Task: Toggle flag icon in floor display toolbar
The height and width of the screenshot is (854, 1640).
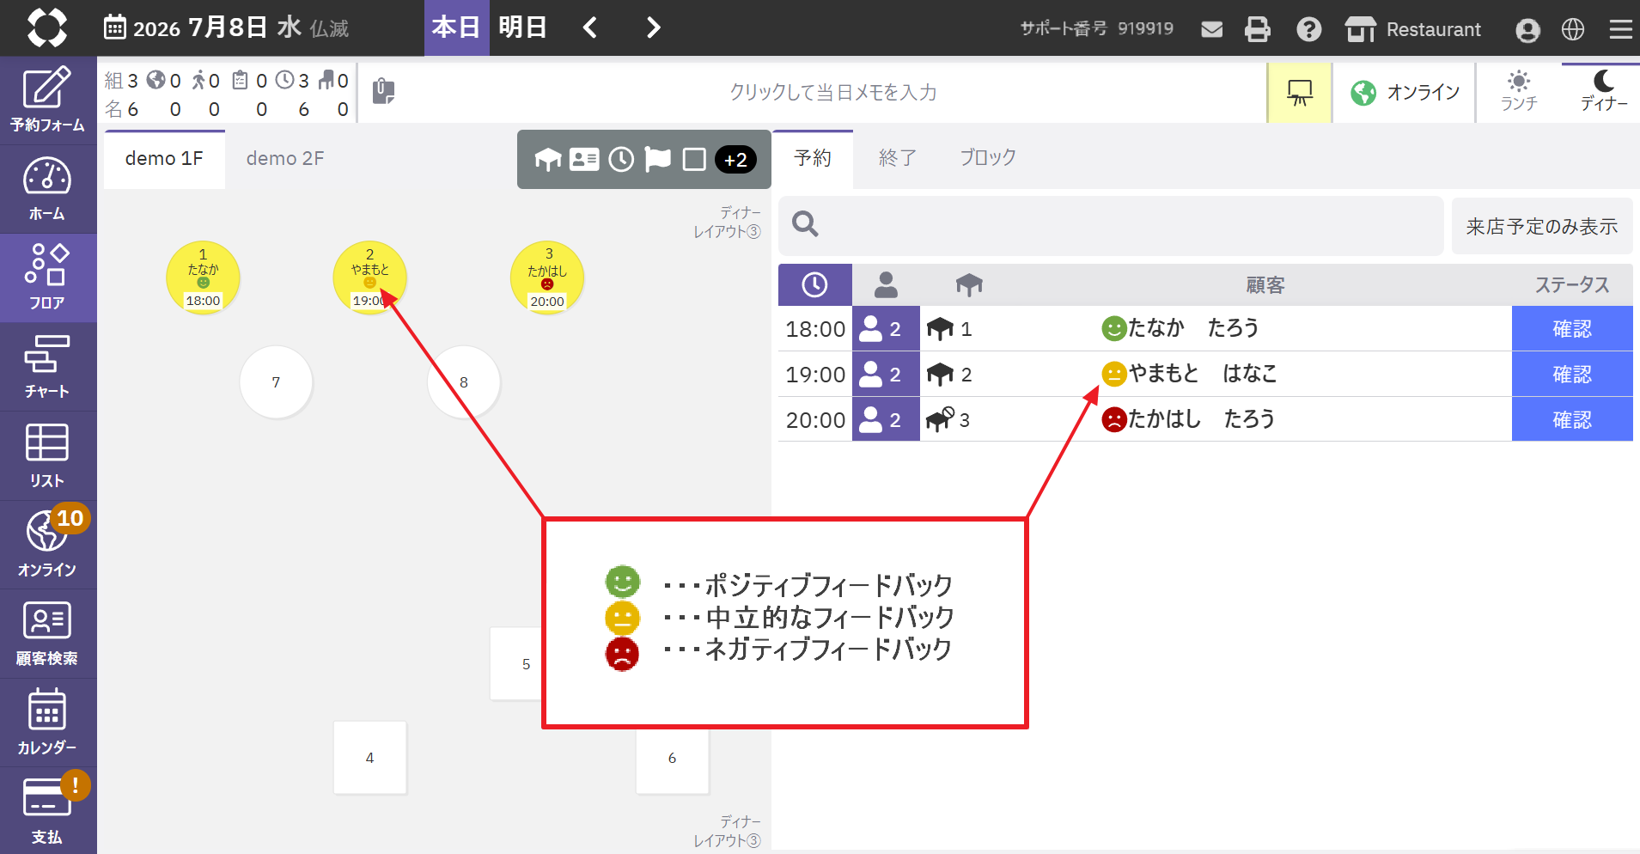Action: [x=658, y=160]
